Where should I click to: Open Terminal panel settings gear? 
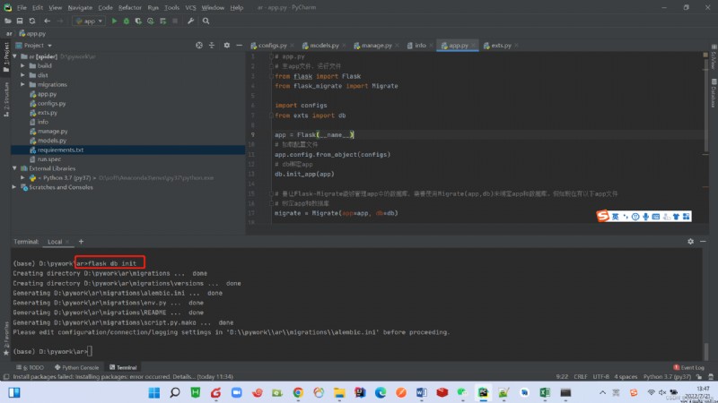pyautogui.click(x=690, y=241)
